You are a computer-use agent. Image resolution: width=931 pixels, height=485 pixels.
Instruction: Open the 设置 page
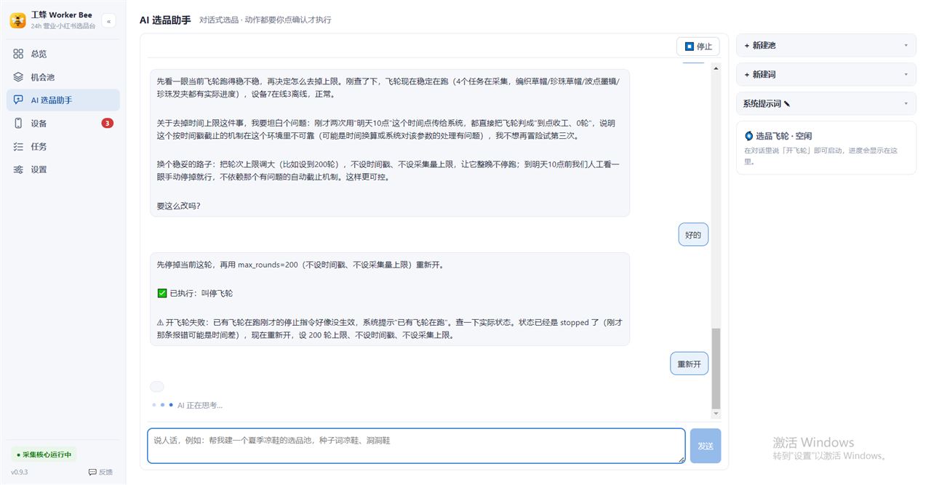click(63, 169)
